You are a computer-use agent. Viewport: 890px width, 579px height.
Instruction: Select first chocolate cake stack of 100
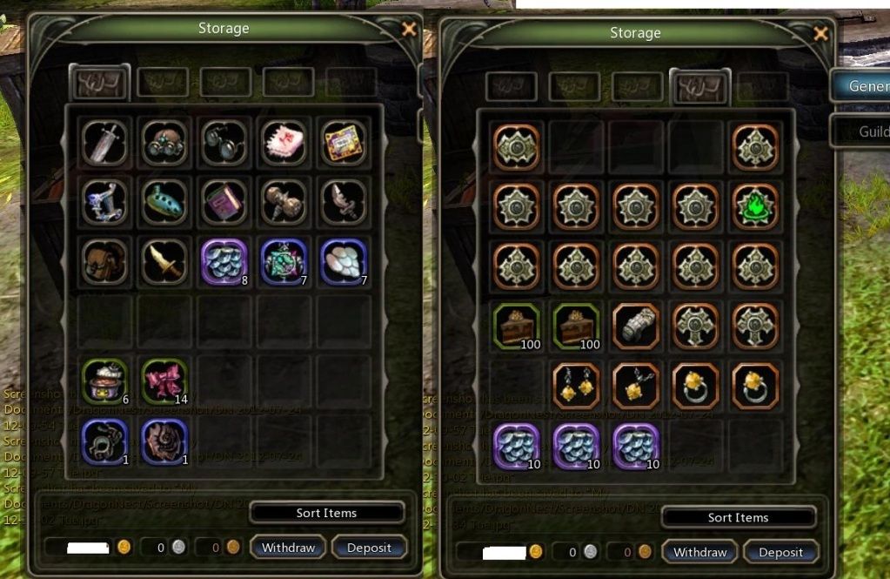tap(517, 327)
